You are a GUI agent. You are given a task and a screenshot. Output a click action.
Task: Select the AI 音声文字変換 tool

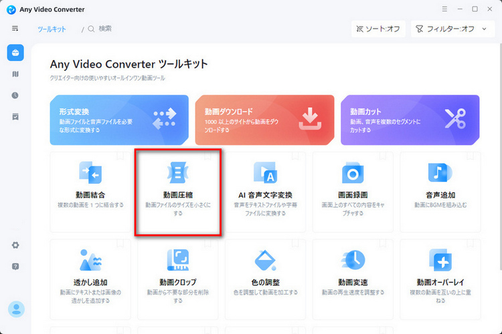click(266, 192)
